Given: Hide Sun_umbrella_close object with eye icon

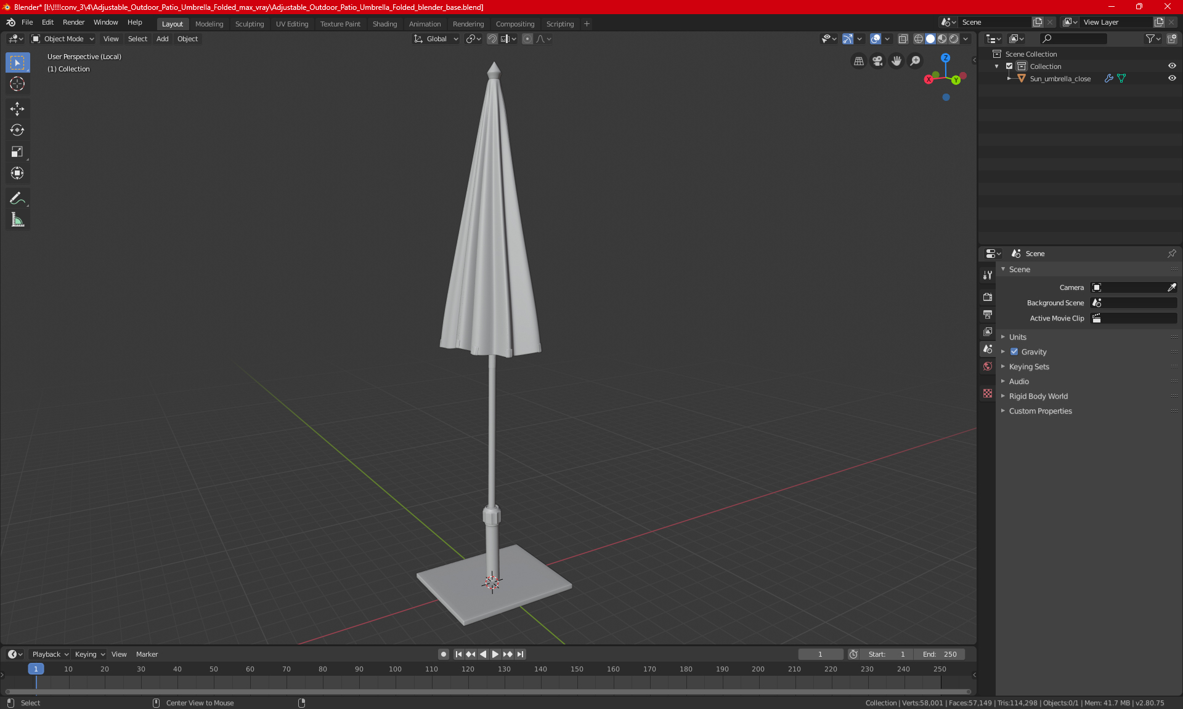Looking at the screenshot, I should coord(1172,79).
